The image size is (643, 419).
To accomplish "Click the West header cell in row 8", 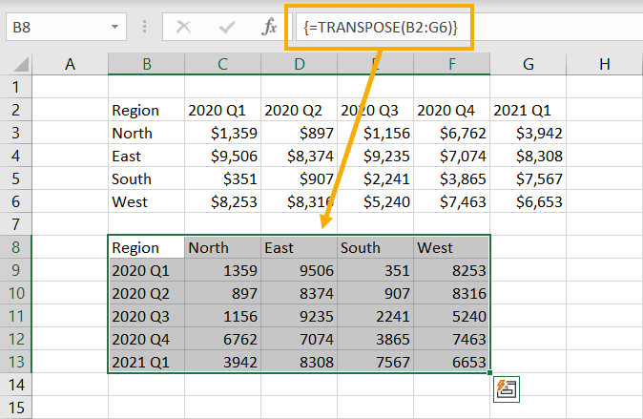I will [451, 247].
